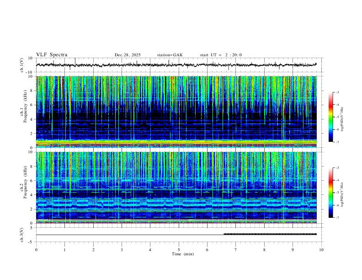Click the 'ch.1(V)' y-axis label

[x=22, y=65]
